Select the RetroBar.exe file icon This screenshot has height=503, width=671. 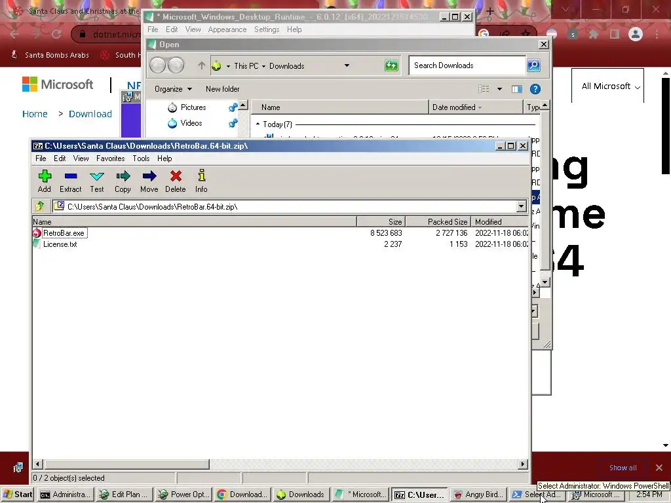point(37,233)
